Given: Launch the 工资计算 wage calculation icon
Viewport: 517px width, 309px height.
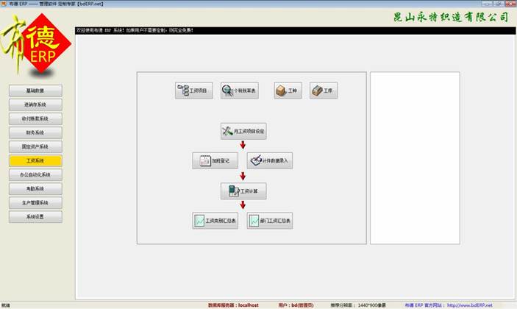Looking at the screenshot, I should pos(243,191).
